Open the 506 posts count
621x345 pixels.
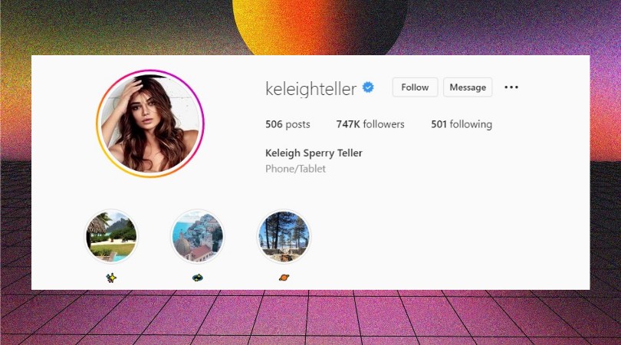287,124
